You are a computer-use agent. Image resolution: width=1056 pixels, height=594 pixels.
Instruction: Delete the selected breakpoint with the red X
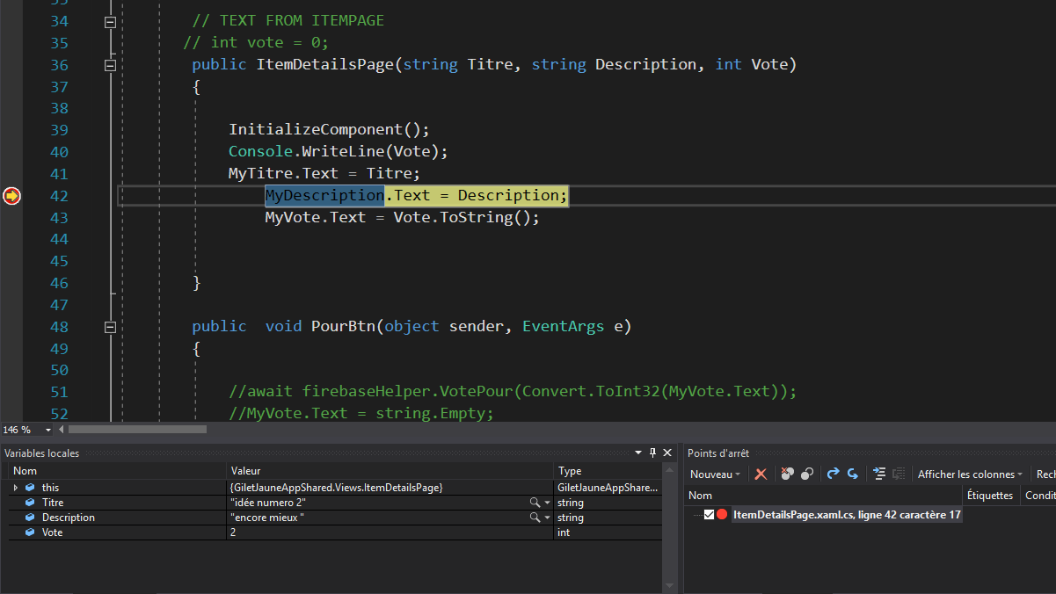[x=761, y=474]
